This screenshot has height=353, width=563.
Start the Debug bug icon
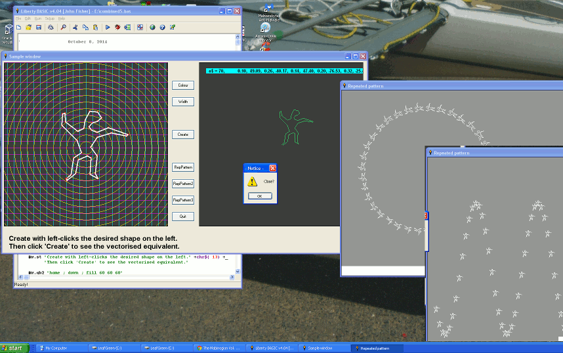(117, 28)
